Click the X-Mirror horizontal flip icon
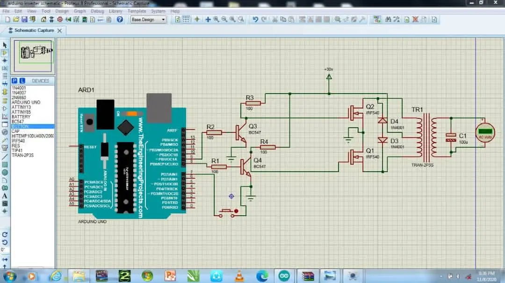 pos(5,259)
